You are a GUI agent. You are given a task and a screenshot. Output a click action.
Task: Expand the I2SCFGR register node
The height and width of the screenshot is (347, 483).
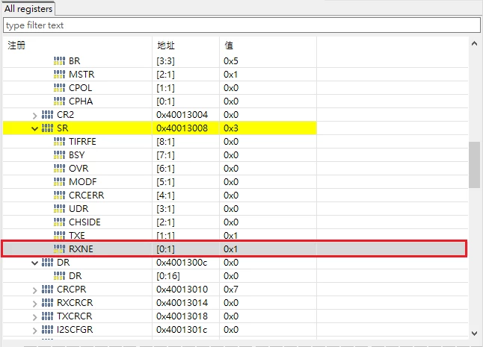tap(35, 331)
